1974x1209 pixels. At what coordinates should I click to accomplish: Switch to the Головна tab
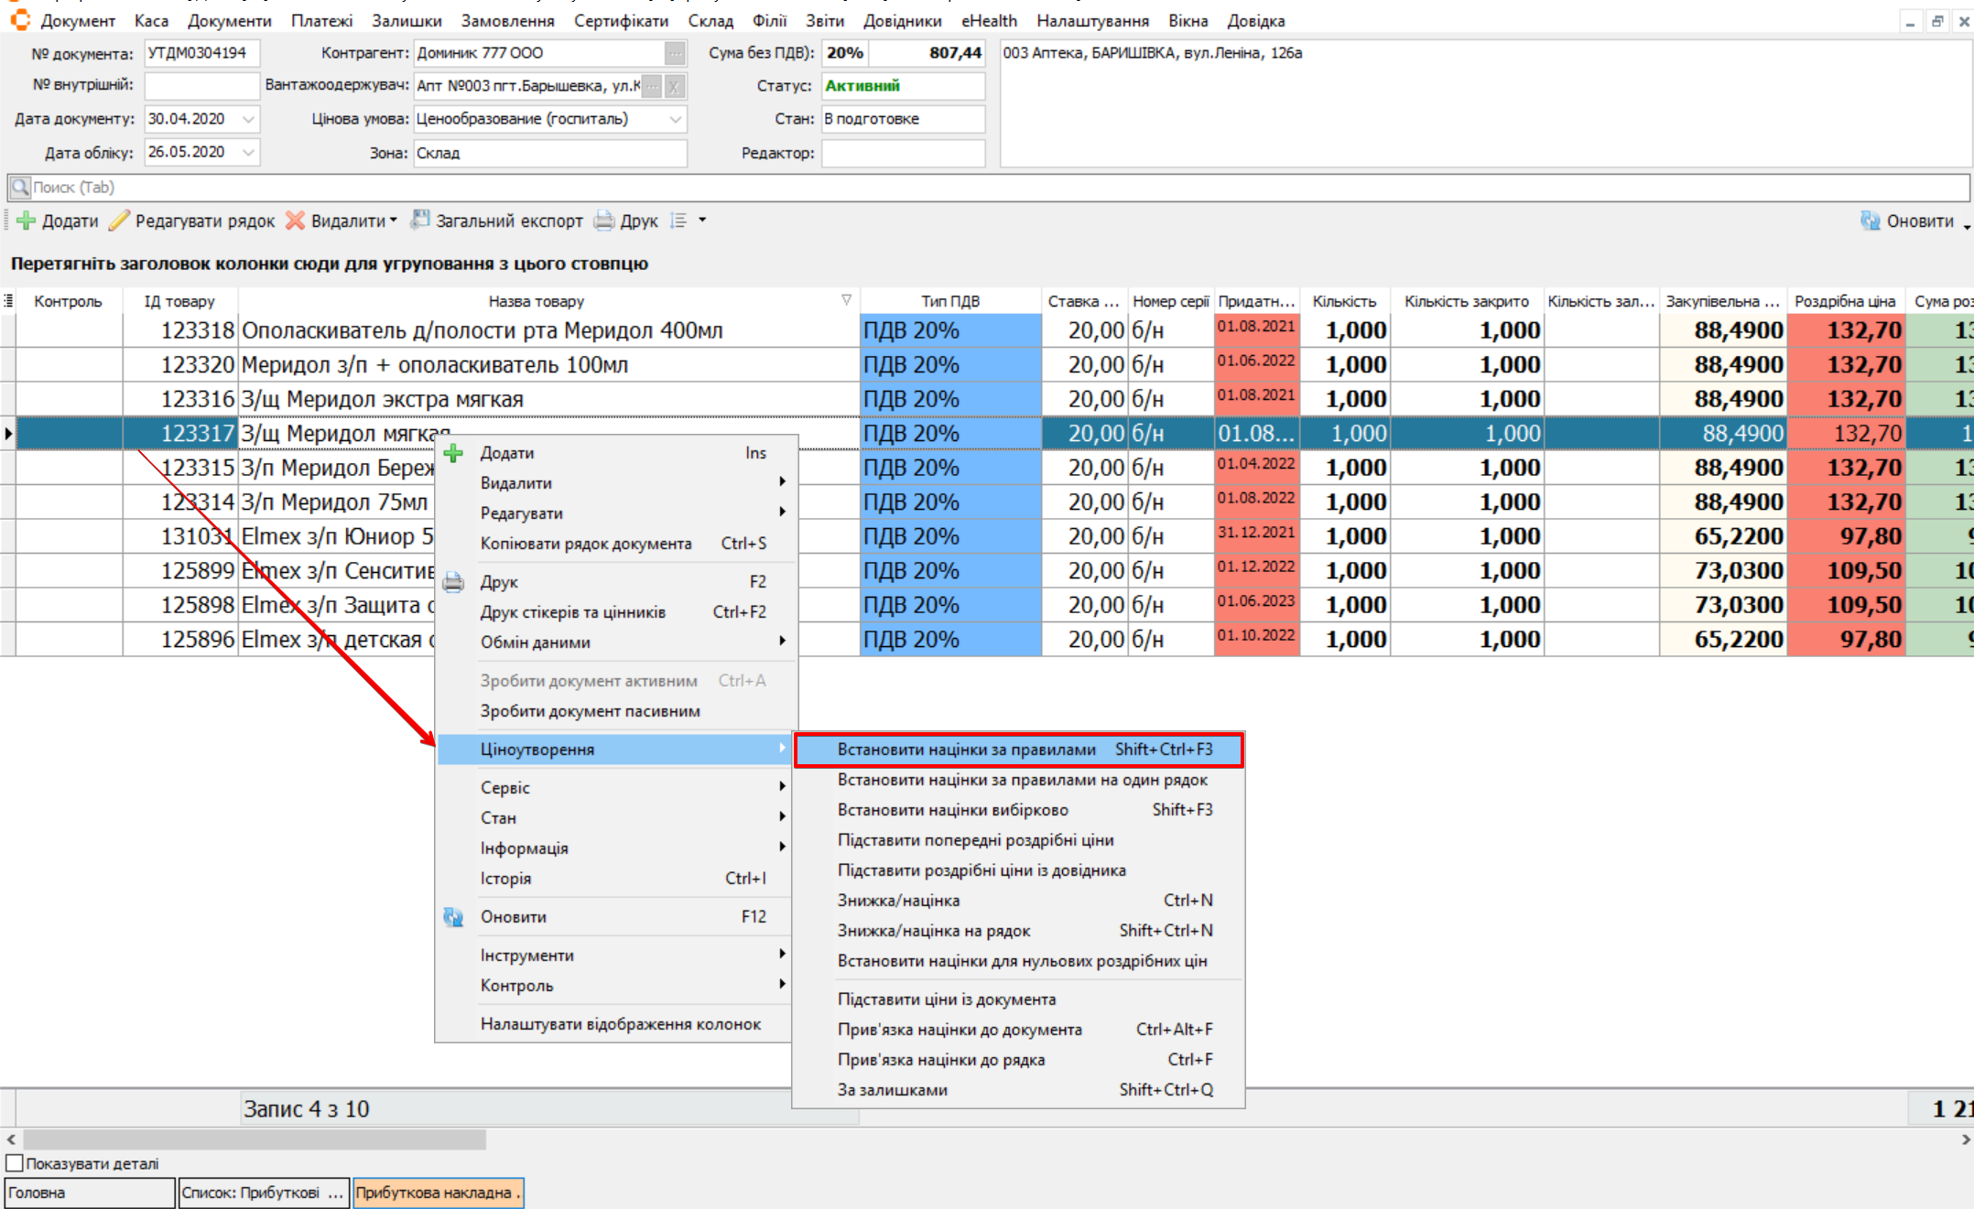[89, 1193]
